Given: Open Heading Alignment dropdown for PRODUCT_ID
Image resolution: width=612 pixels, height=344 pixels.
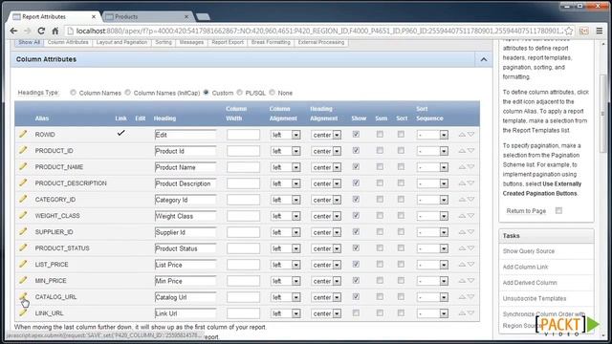Looking at the screenshot, I should click(326, 151).
